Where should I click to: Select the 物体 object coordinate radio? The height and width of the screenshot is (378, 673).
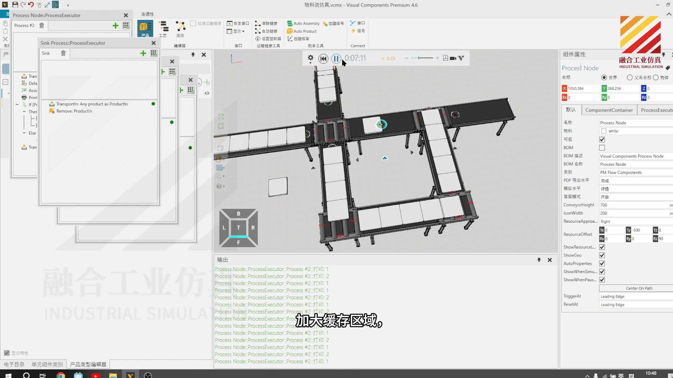pos(655,77)
